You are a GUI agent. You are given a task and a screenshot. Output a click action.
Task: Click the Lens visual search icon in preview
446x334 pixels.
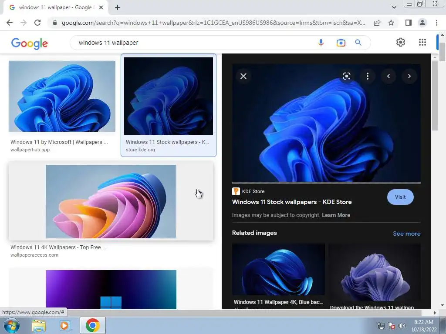[346, 76]
